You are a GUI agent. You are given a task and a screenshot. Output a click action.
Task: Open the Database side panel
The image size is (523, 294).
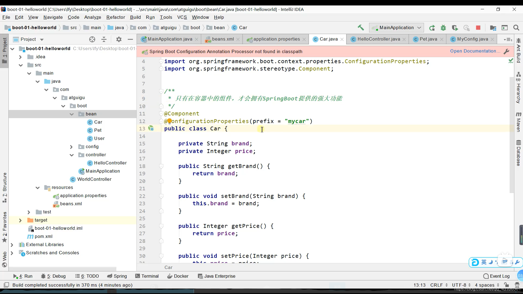(518, 153)
